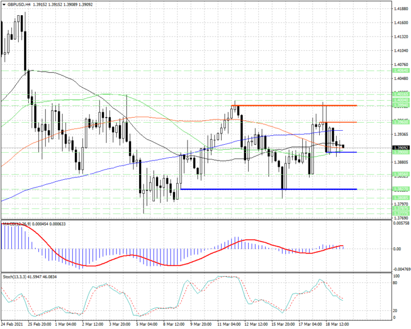411x329 pixels.
Task: Click the 5 Mar 04:00 time label
Action: (147, 324)
